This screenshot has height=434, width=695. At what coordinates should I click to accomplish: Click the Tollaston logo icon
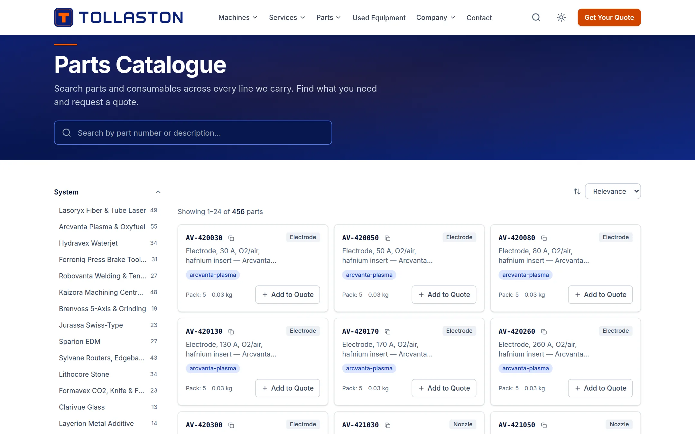(64, 17)
